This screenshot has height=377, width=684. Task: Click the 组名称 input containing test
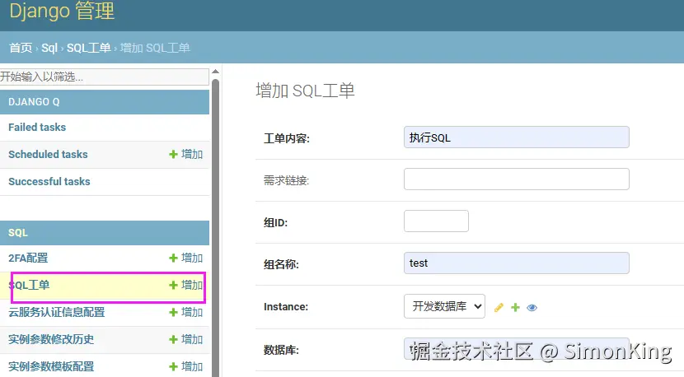point(517,263)
